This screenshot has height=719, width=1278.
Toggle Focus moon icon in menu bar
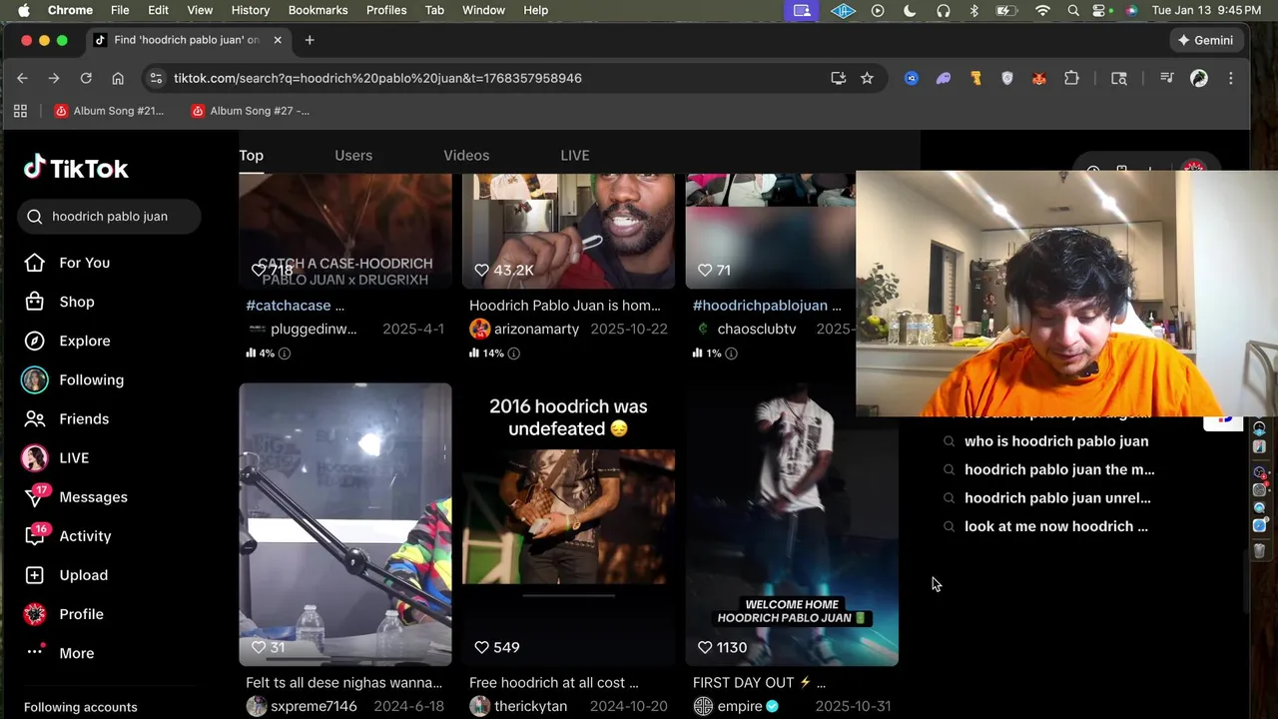(910, 10)
